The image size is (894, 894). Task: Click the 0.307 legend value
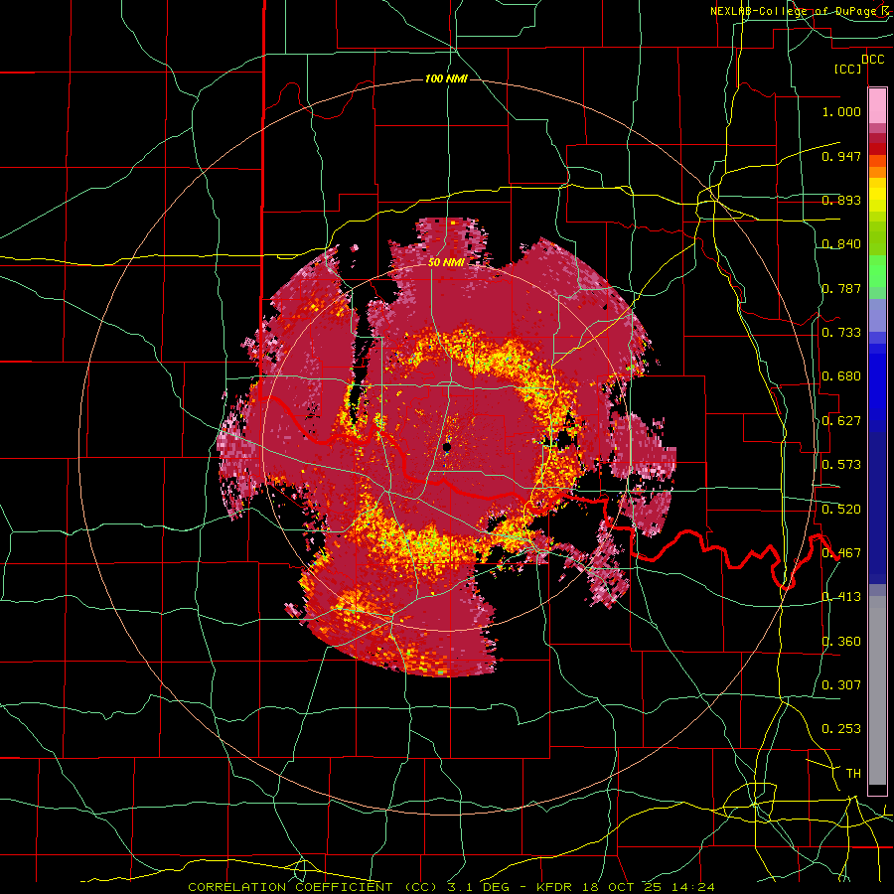point(841,685)
